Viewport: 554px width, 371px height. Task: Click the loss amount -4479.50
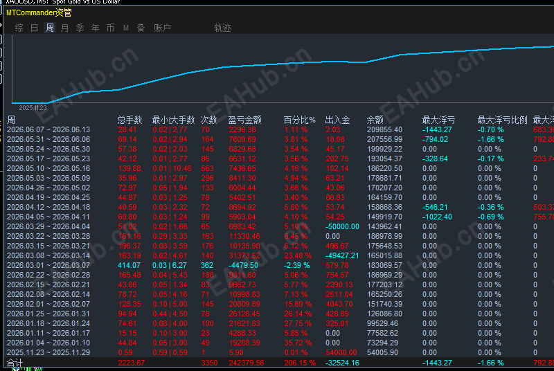coord(243,265)
